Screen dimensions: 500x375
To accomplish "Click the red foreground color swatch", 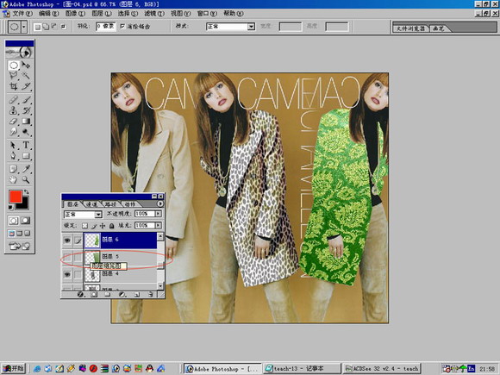I will (15, 196).
